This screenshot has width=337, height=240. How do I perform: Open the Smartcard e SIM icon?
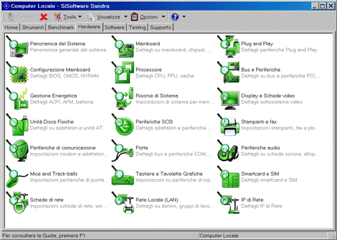click(x=229, y=177)
